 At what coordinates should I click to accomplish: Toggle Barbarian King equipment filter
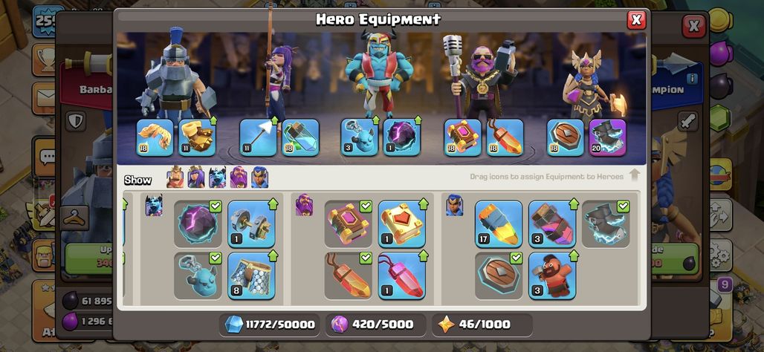[175, 177]
